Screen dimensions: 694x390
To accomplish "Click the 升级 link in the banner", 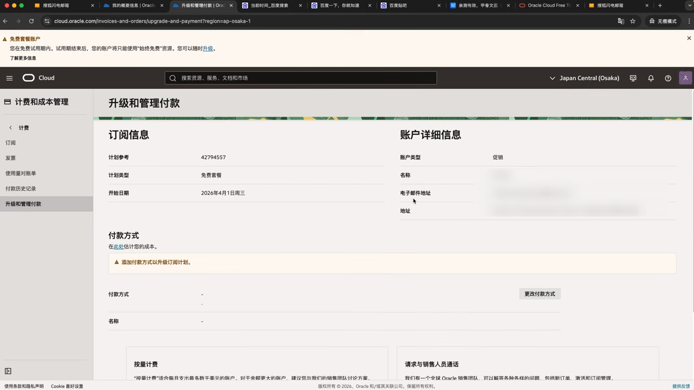I will (x=208, y=49).
